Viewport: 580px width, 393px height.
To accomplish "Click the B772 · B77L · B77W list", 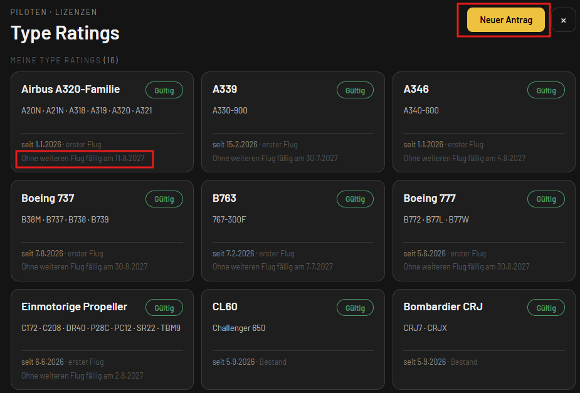I will (436, 219).
